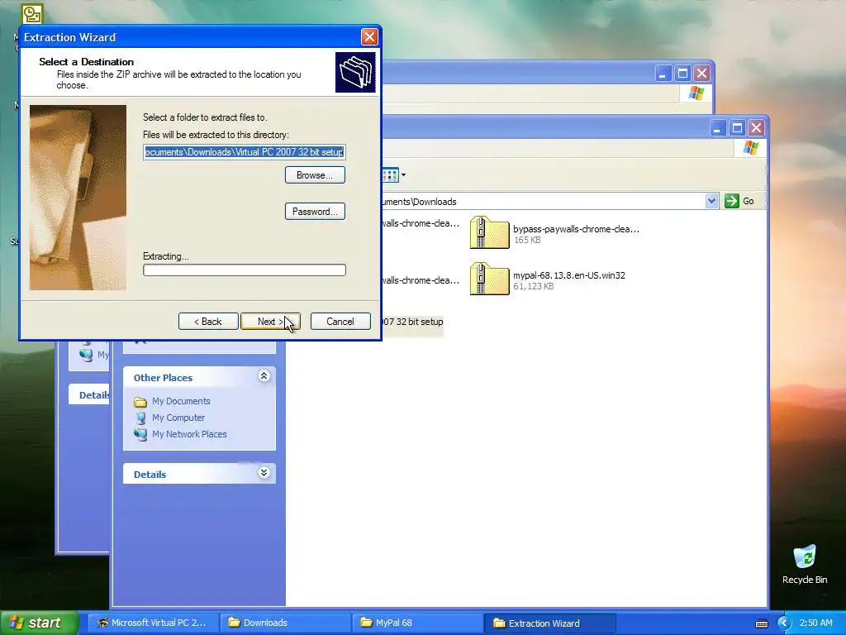Open My Computer link in Other Places
The image size is (846, 635).
click(x=178, y=418)
